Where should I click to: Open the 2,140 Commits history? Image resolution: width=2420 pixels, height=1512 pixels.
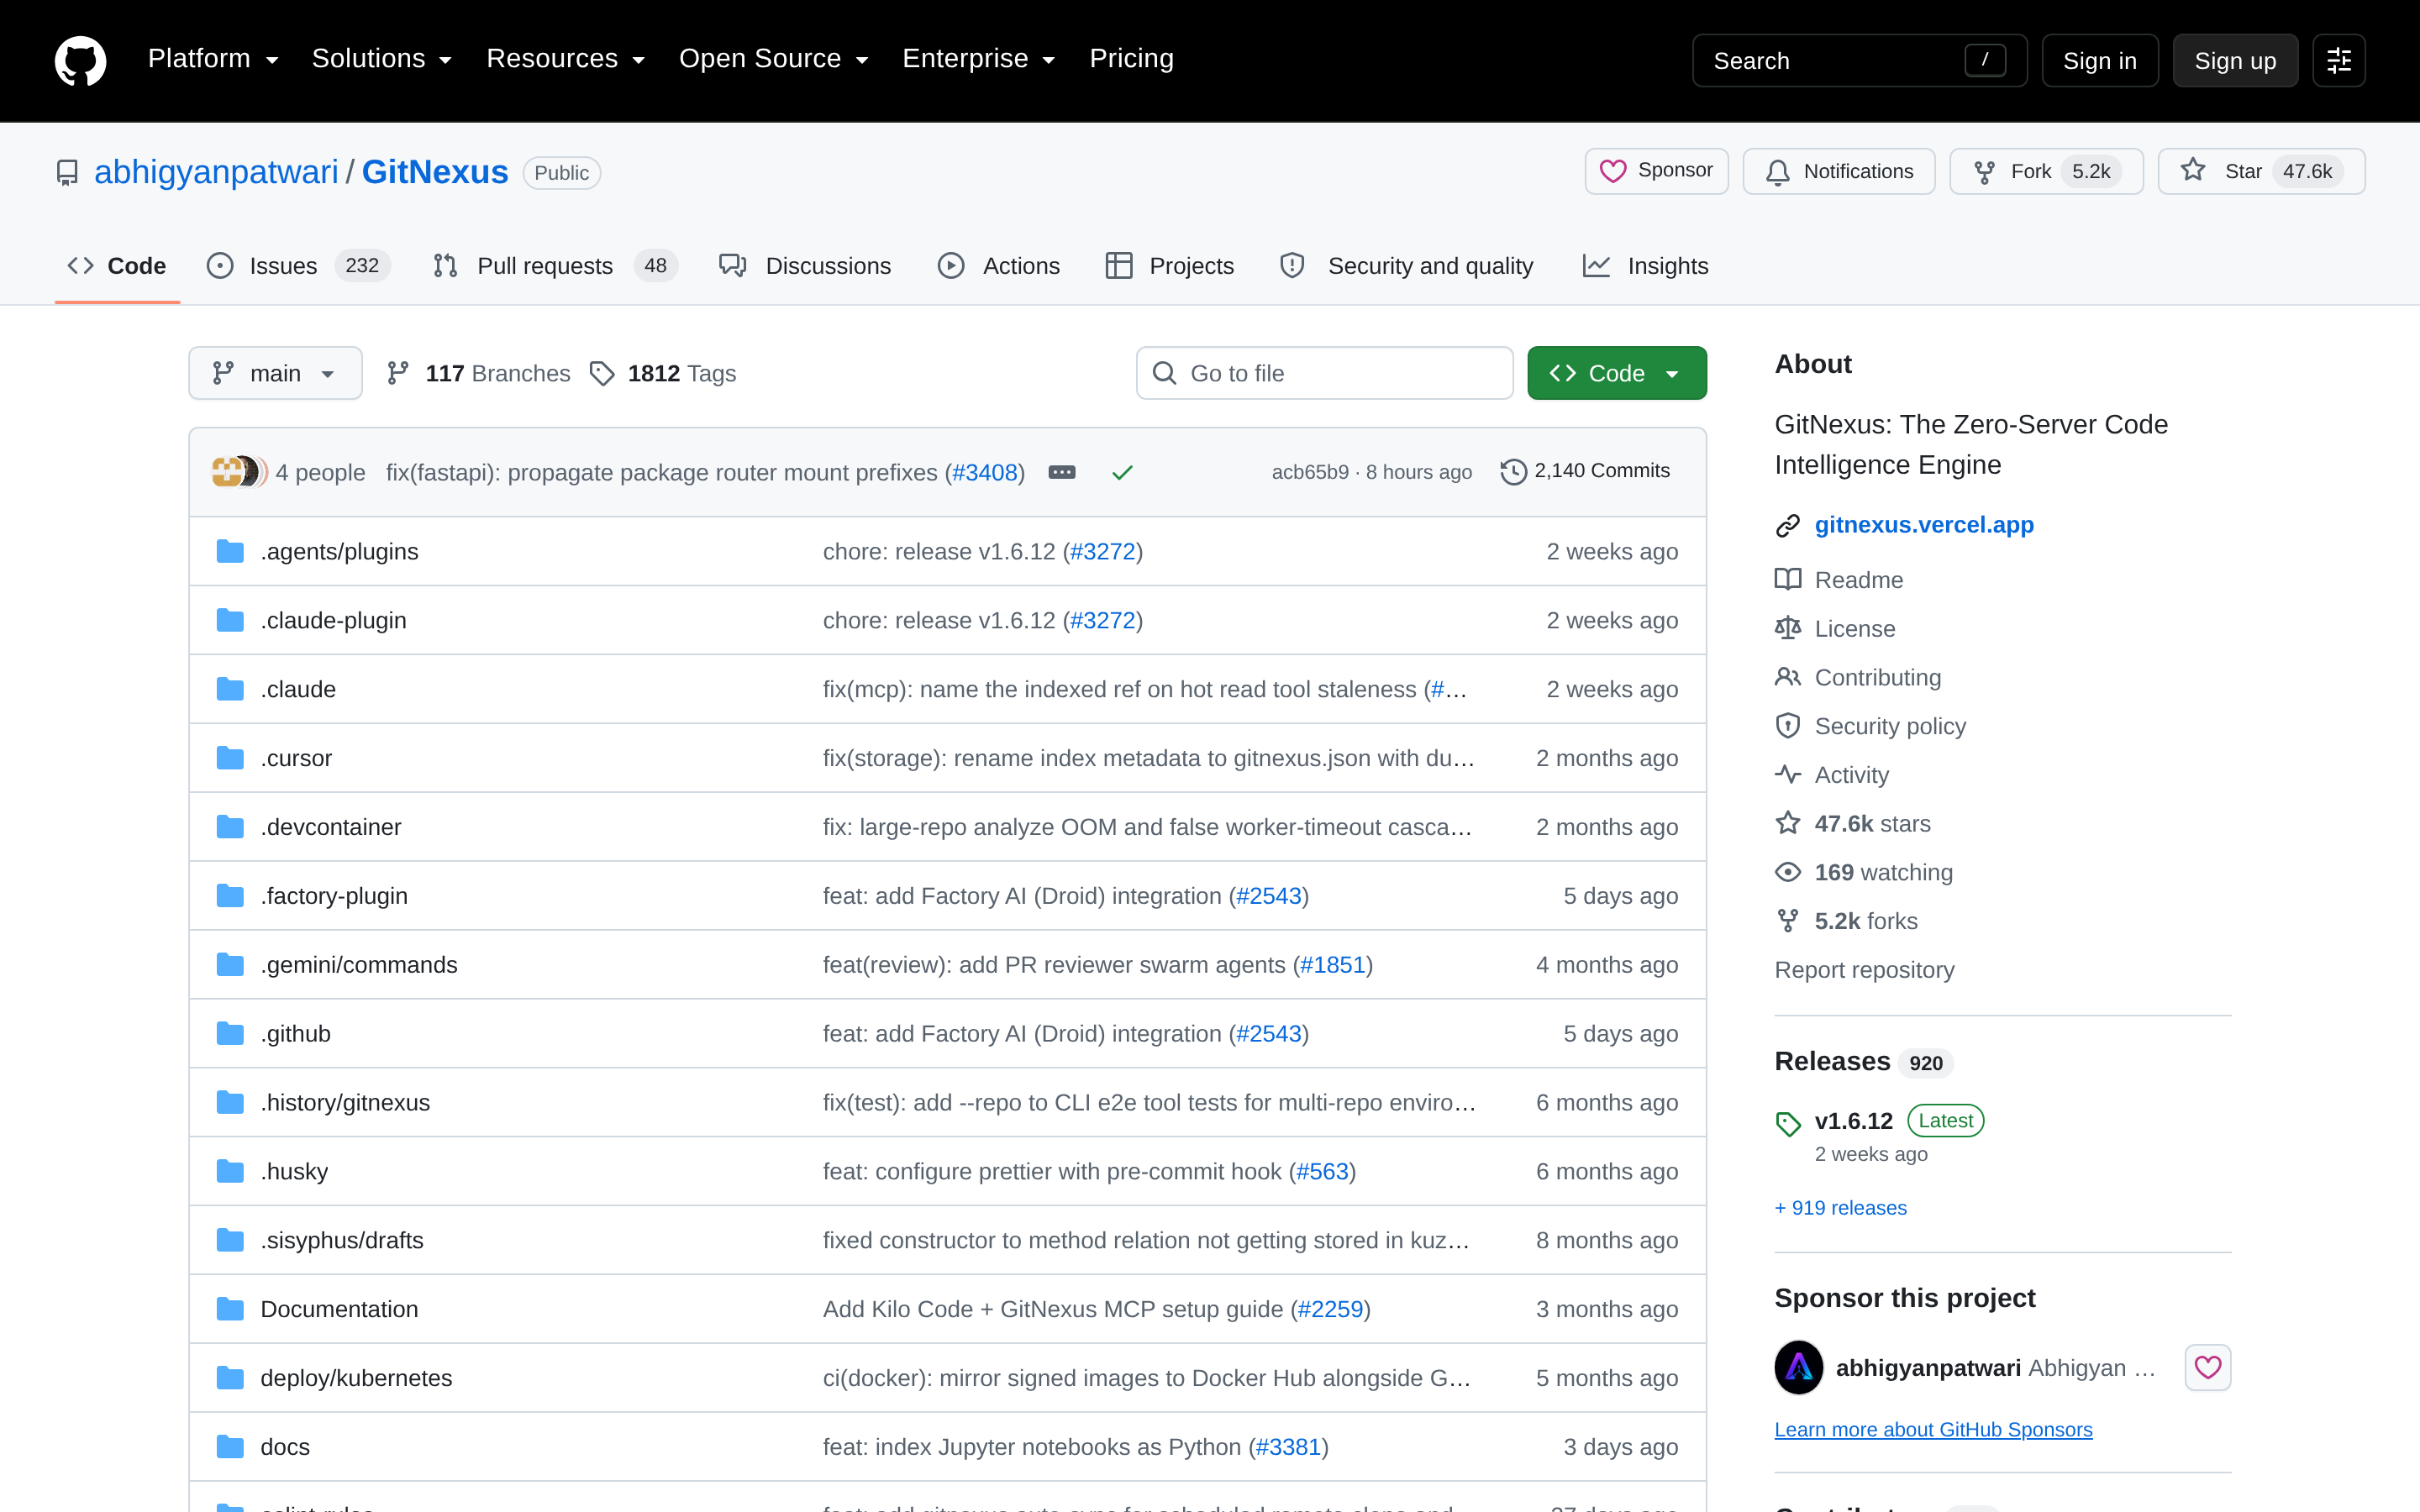pos(1586,471)
